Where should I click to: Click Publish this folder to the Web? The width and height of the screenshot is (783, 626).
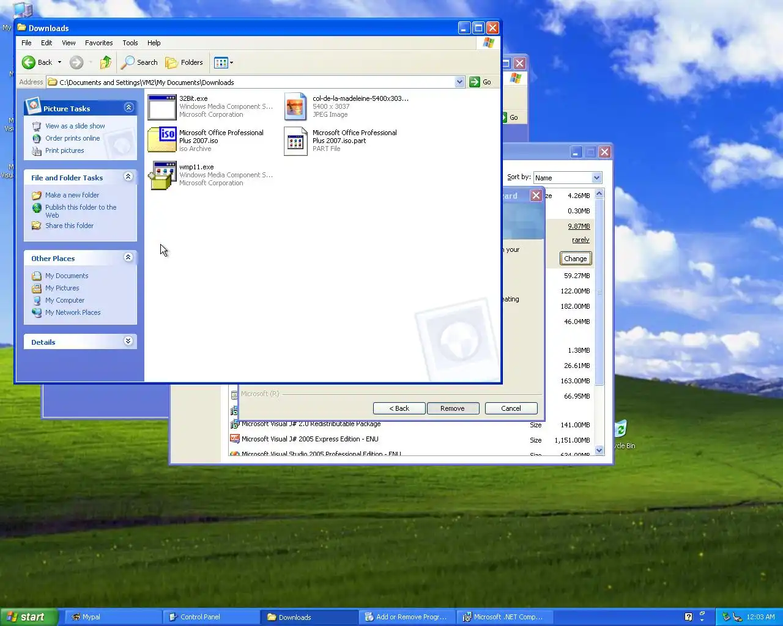80,211
